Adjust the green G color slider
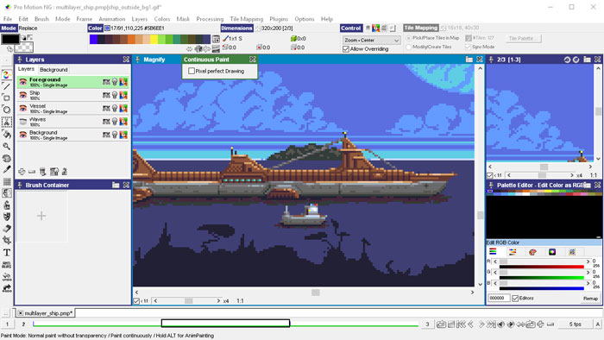Image resolution: width=604 pixels, height=340 pixels. point(541,272)
